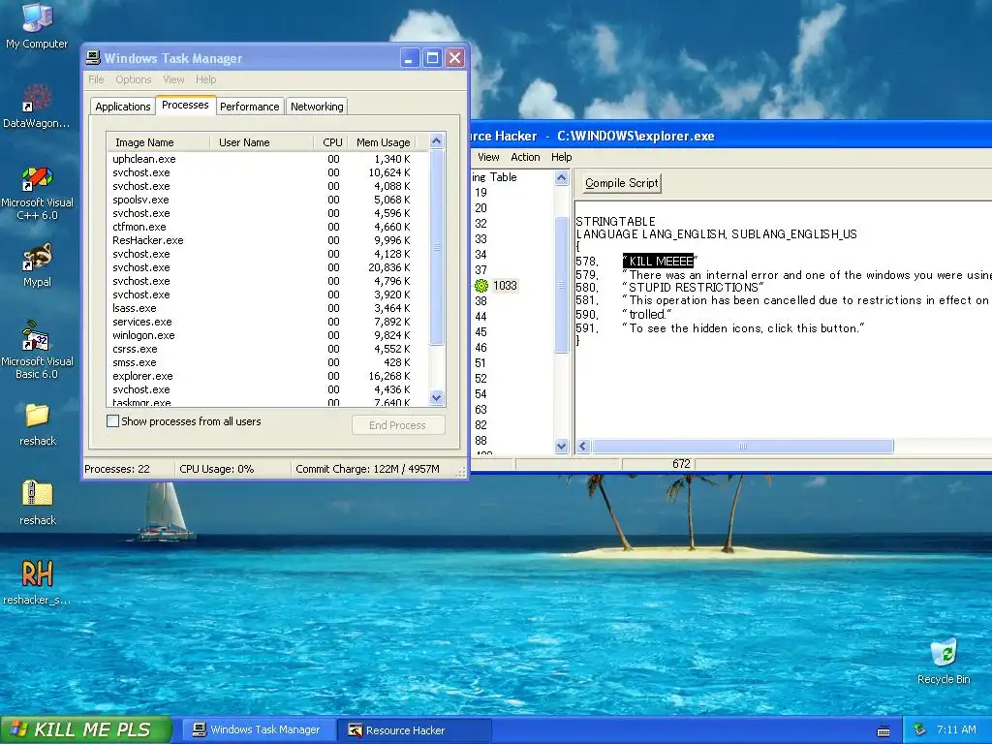Open My Computer desktop icon
This screenshot has height=744, width=992.
pos(37,25)
